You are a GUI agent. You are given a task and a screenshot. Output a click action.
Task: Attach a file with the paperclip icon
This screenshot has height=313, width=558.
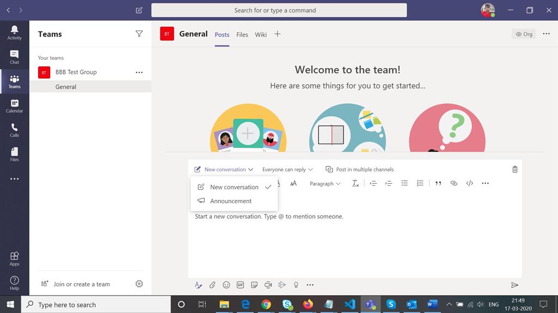tap(213, 284)
